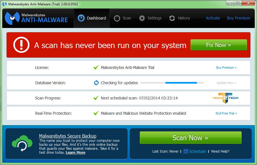Click the 'License:' label
This screenshot has height=165, width=257.
coord(42,68)
